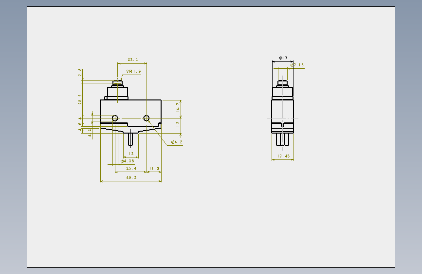Click the SR11.9 radius annotation
This screenshot has width=422, height=274.
[x=134, y=71]
